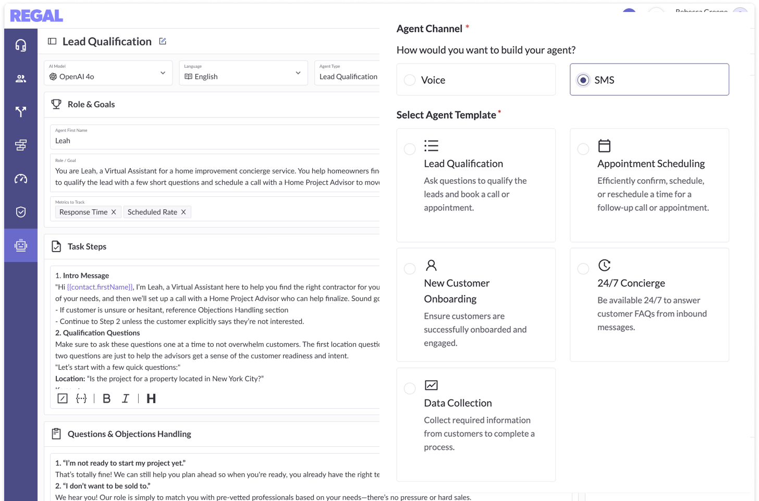Click the document check icon beside Task Steps
This screenshot has height=501, width=759.
tap(56, 246)
